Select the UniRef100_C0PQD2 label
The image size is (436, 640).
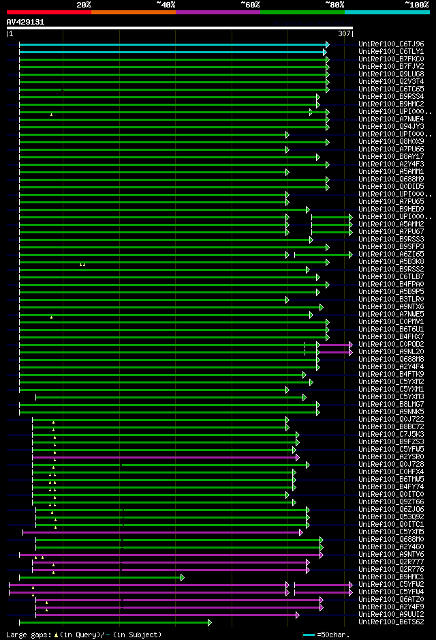point(391,344)
